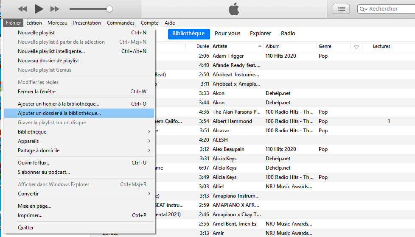
Task: Choose Nouveau dossier de playlist
Action: pyautogui.click(x=79, y=61)
